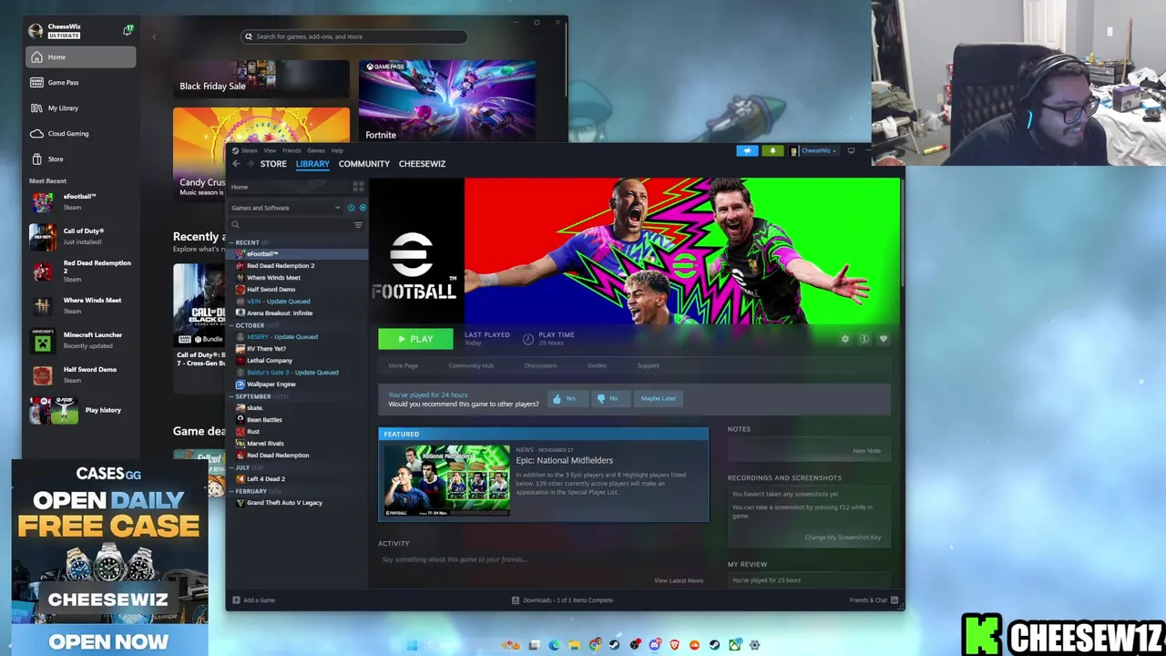Click the Xbox app search field
The image size is (1166, 656).
[x=354, y=36]
